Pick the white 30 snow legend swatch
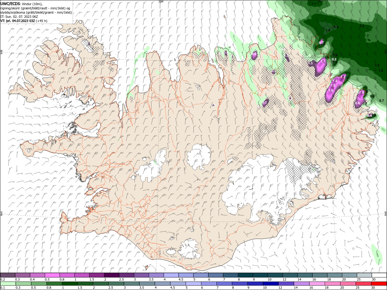 379,275
